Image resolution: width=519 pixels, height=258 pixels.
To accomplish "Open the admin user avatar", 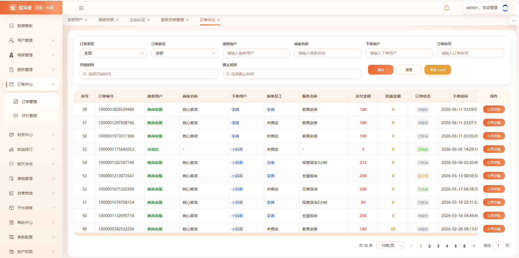I will point(505,8).
